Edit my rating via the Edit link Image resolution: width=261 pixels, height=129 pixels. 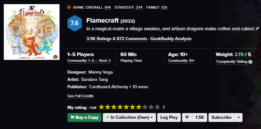point(93,108)
